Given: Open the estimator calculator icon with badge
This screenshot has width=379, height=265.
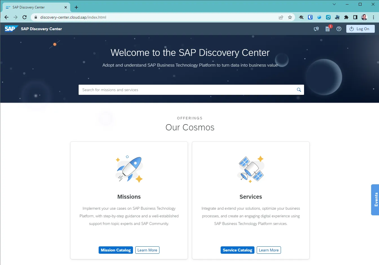Looking at the screenshot, I should point(327,29).
